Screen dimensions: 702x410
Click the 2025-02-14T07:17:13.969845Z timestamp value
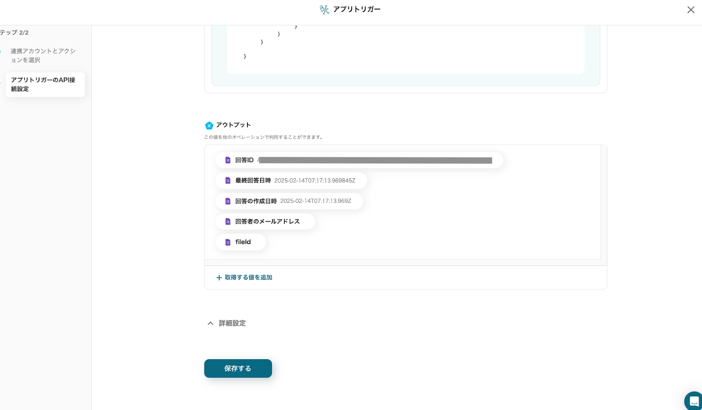(315, 180)
